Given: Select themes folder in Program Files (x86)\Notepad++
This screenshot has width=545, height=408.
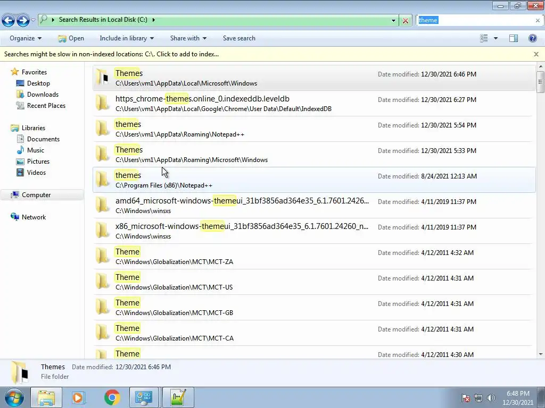Looking at the screenshot, I should (314, 180).
